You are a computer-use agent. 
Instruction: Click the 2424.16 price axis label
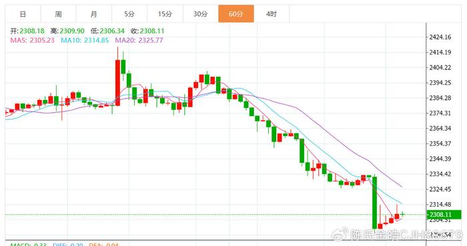[440, 37]
